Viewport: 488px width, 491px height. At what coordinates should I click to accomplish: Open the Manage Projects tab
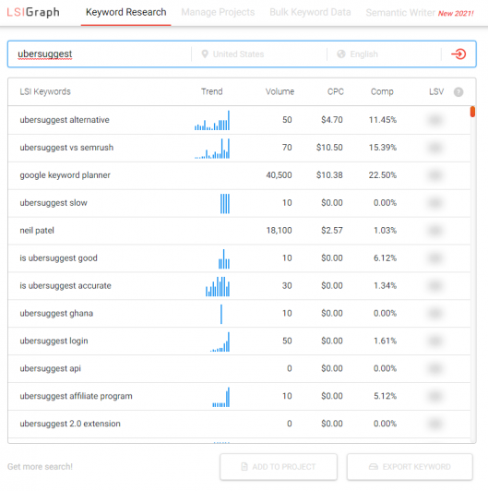point(218,12)
